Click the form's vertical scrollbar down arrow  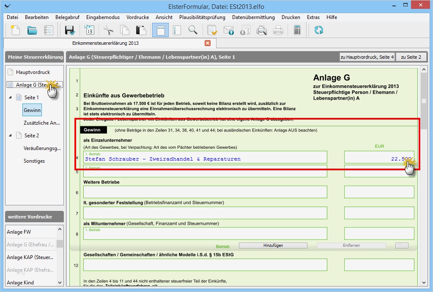click(424, 283)
